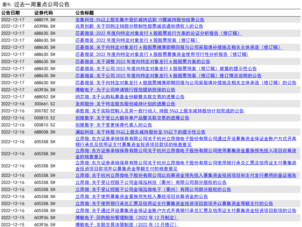
Task: Select security code 603986.SH
Action: pyautogui.click(x=45, y=26)
